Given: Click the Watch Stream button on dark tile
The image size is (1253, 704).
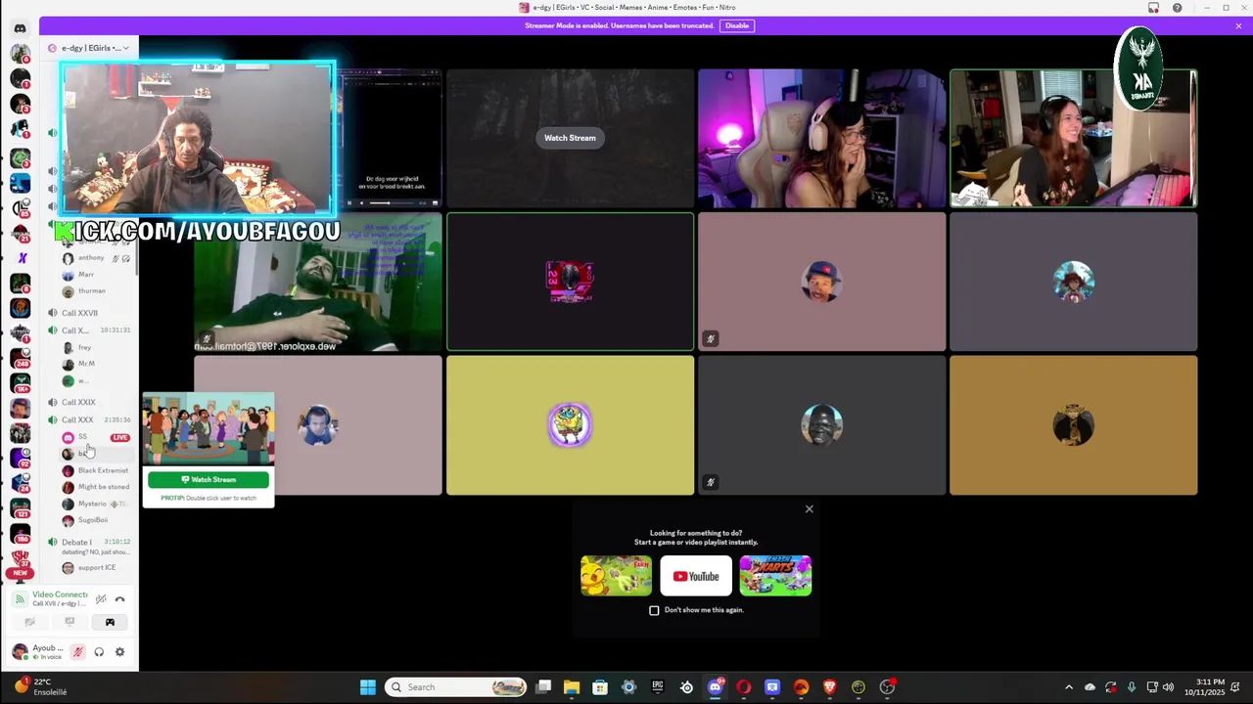Looking at the screenshot, I should click(x=570, y=138).
